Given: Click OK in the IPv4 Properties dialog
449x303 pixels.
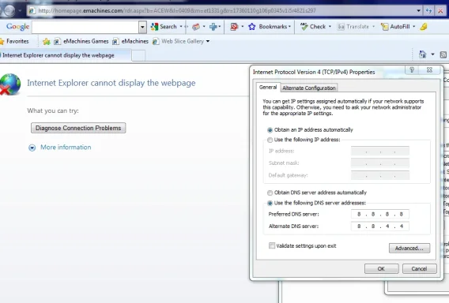Looking at the screenshot, I should [x=382, y=269].
